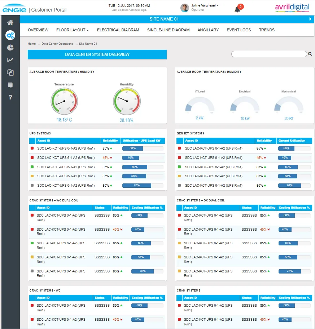This screenshot has width=315, height=329.
Task: Click red down arrow beside Genset 45% reliability
Action: click(x=265, y=157)
